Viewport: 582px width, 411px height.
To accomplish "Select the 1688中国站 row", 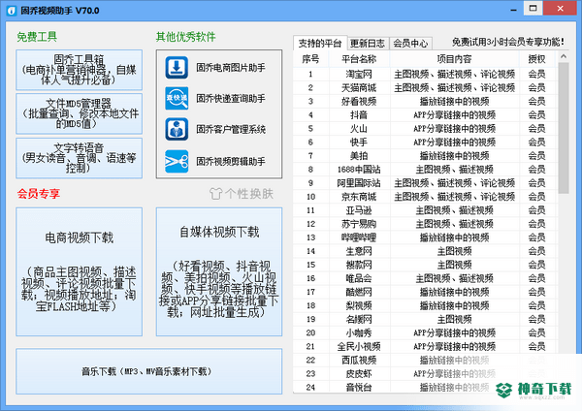I will click(426, 170).
